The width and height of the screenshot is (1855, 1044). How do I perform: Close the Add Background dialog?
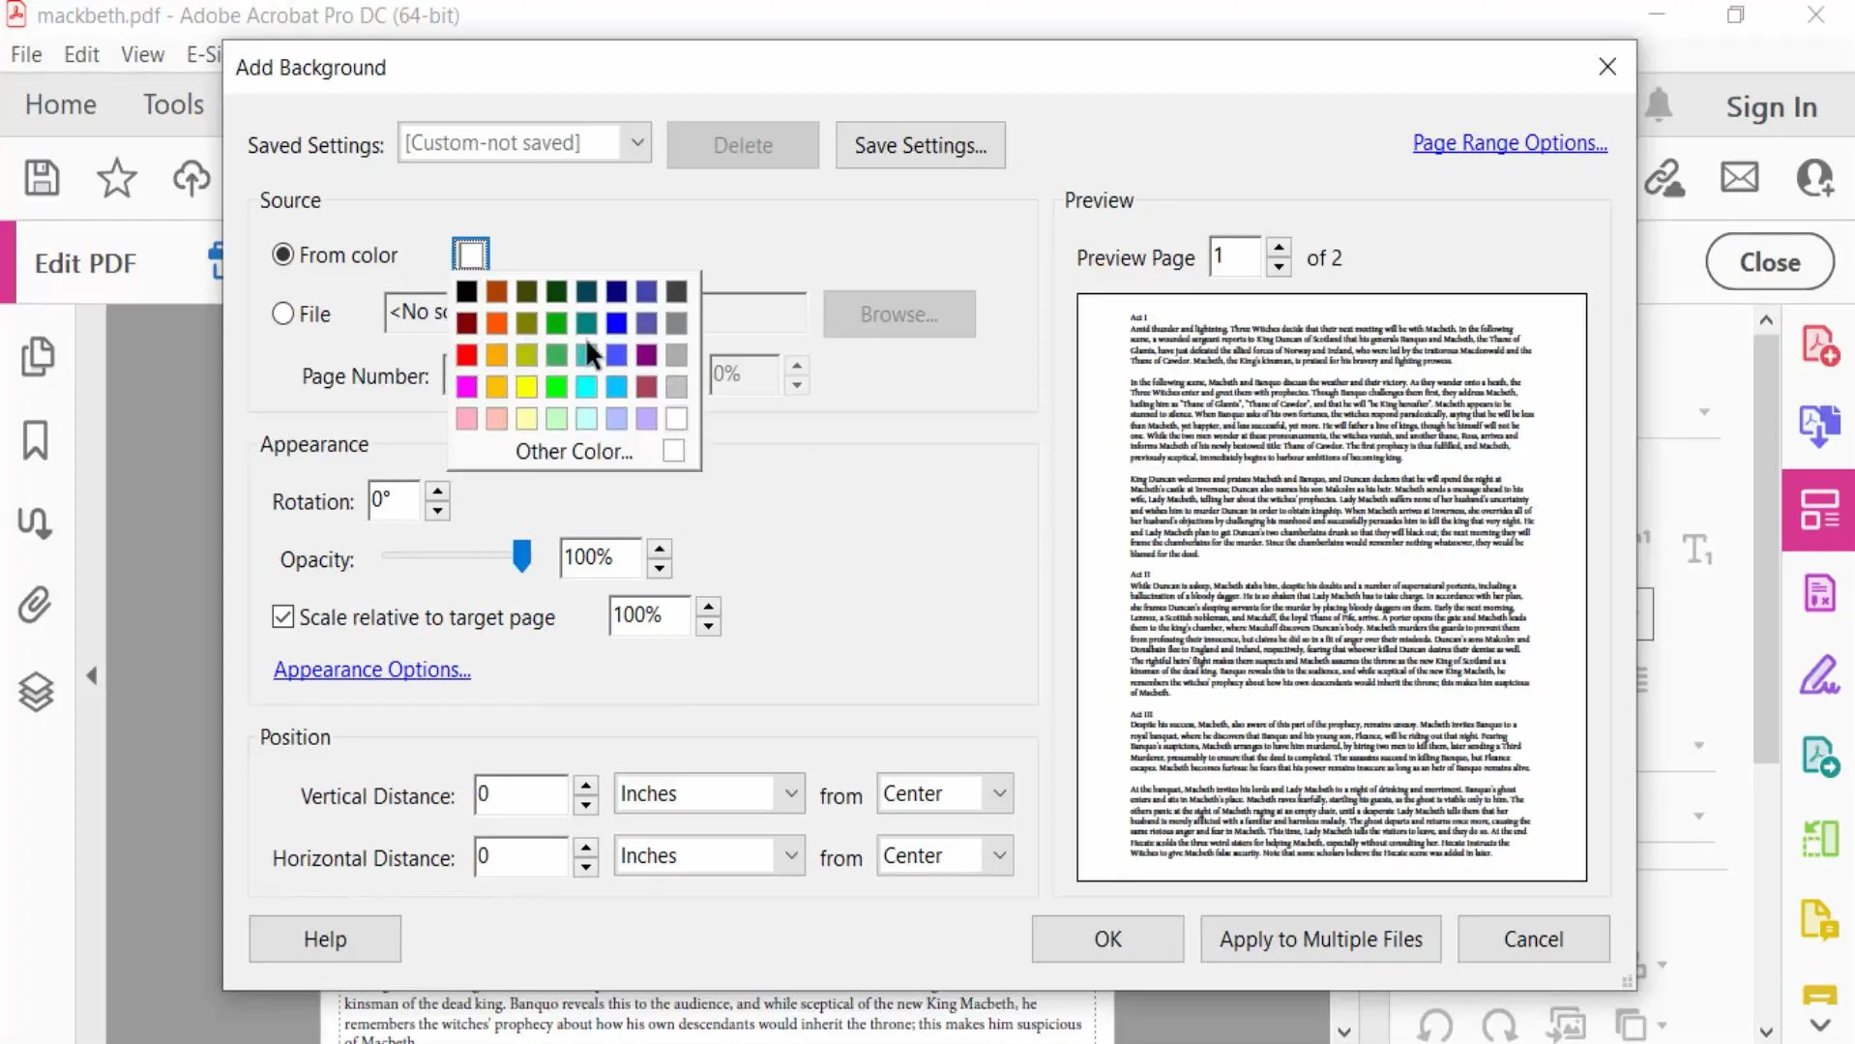[x=1607, y=67]
